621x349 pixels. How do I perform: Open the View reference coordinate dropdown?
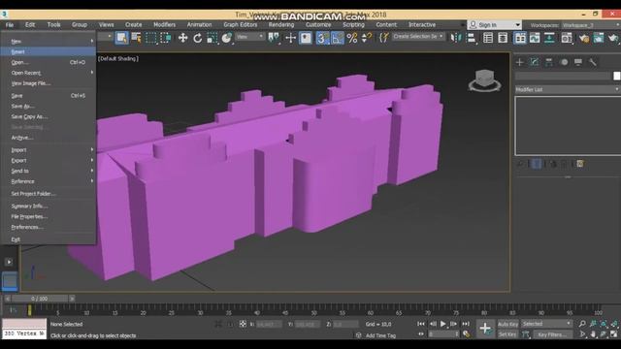(x=250, y=37)
